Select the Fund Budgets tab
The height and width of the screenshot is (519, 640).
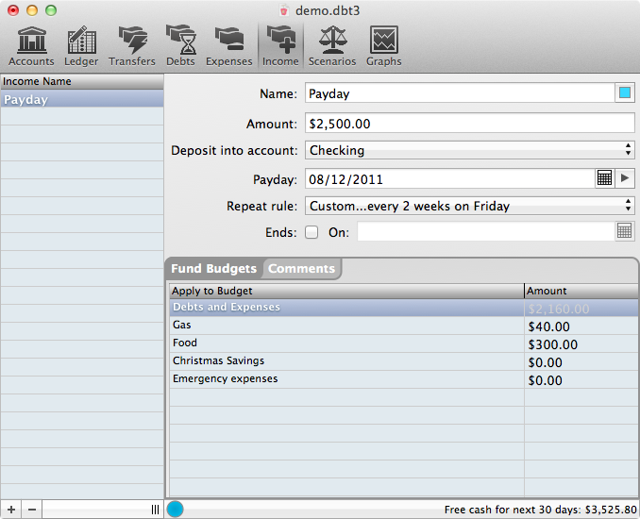tap(213, 269)
